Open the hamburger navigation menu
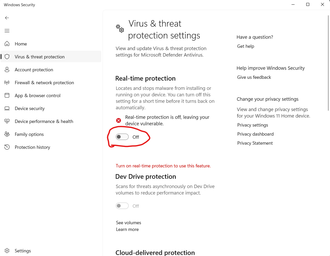 (7, 31)
